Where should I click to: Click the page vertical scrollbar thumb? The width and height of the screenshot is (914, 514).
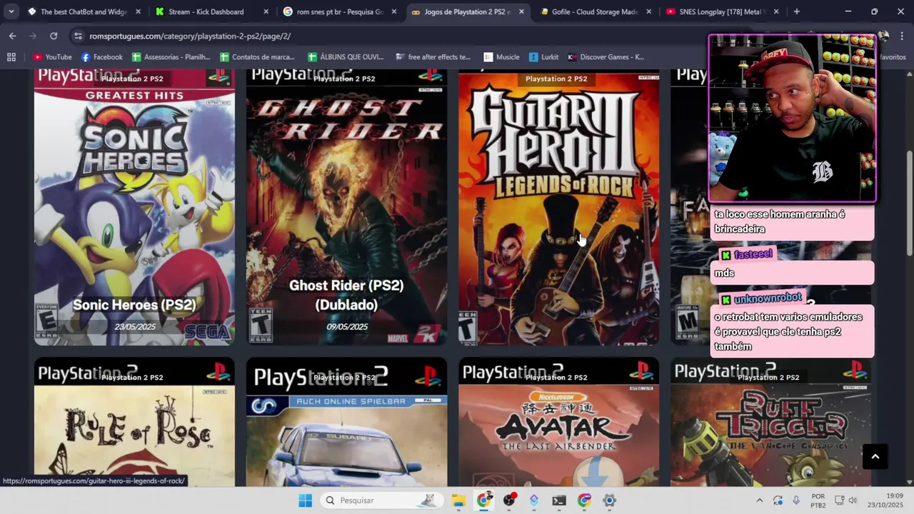tap(909, 203)
